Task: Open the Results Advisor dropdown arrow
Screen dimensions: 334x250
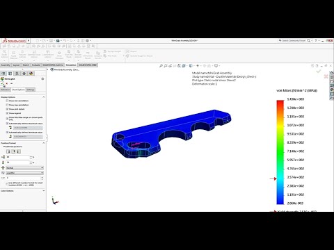Action: point(78,60)
